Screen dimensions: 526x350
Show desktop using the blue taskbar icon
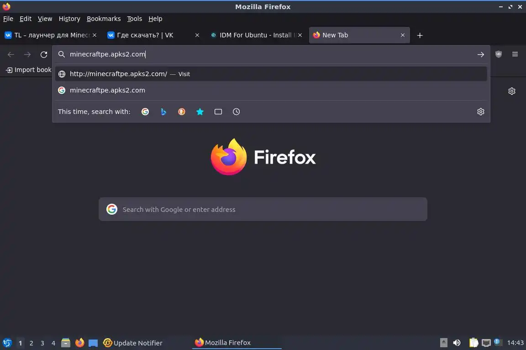93,343
